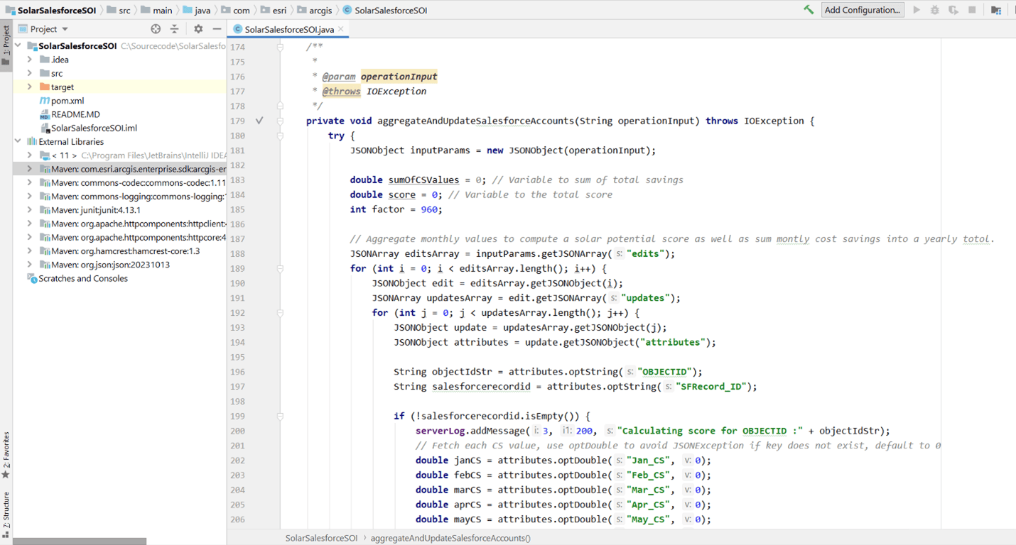Select the SolarSalesforceSOI.java editor tab

(x=288, y=29)
